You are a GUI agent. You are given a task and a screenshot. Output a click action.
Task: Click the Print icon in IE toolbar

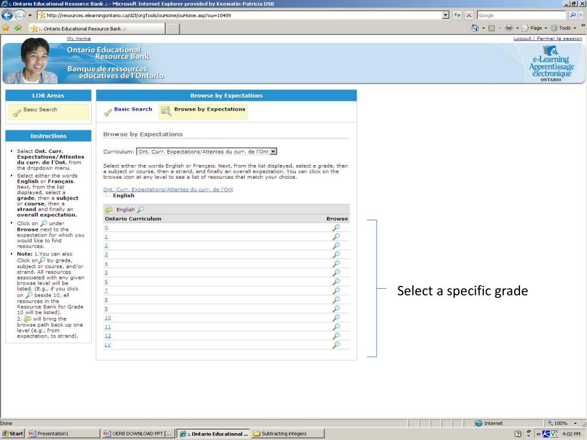(x=509, y=28)
